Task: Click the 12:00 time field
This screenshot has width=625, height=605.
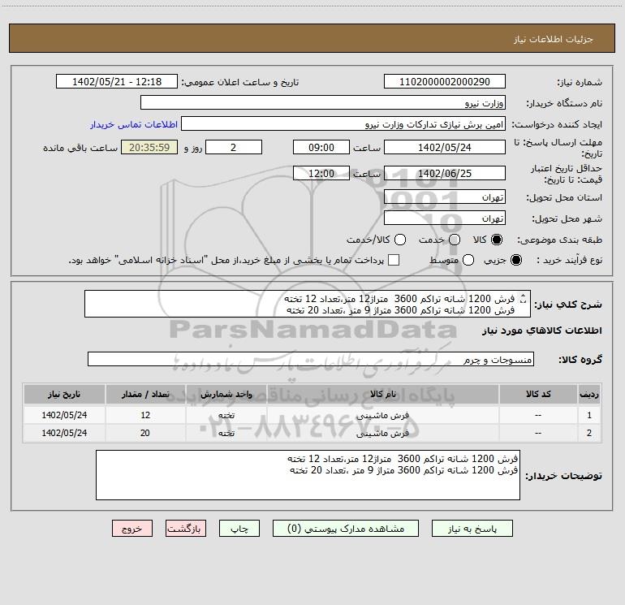Action: tap(321, 173)
